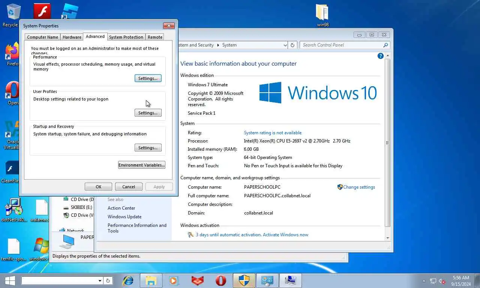The height and width of the screenshot is (288, 480).
Task: Open the Control Panel address bar dropdown
Action: coord(285,45)
